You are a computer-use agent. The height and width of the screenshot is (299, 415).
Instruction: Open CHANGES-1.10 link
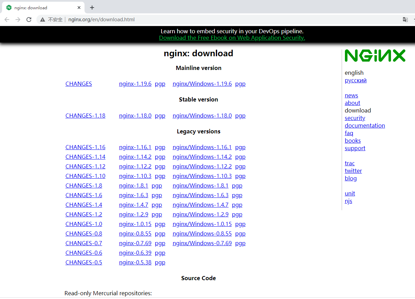[x=85, y=176]
